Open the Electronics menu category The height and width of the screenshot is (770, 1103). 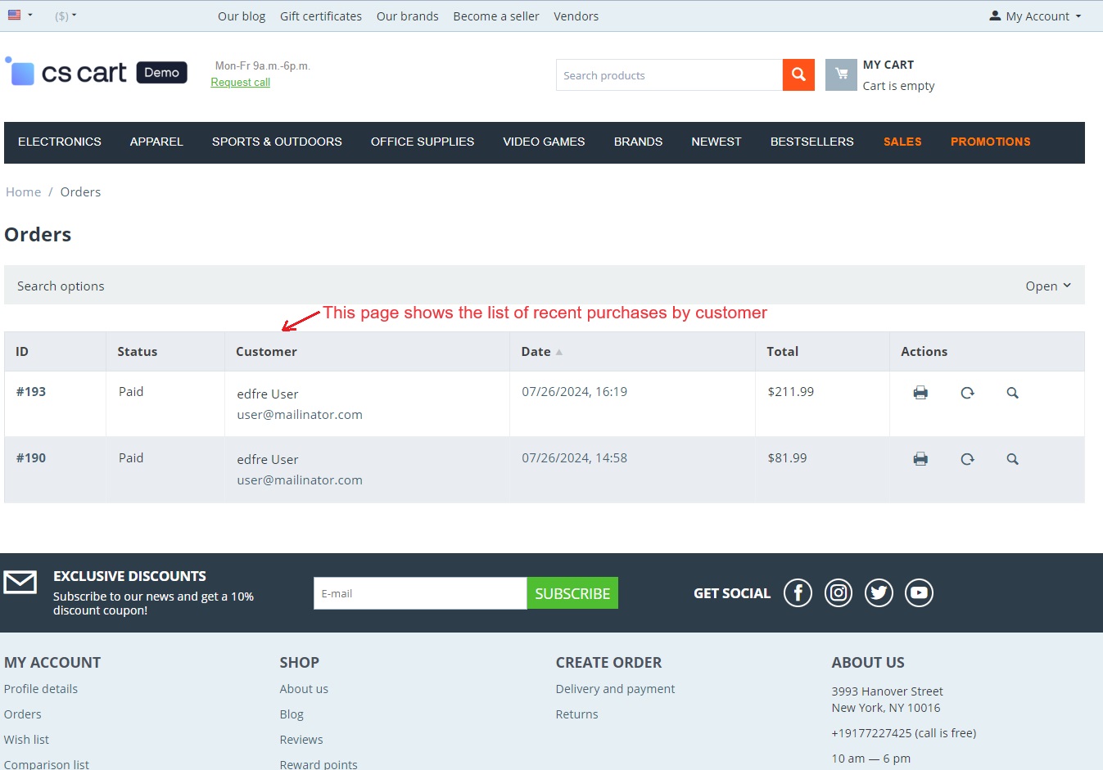(x=60, y=142)
